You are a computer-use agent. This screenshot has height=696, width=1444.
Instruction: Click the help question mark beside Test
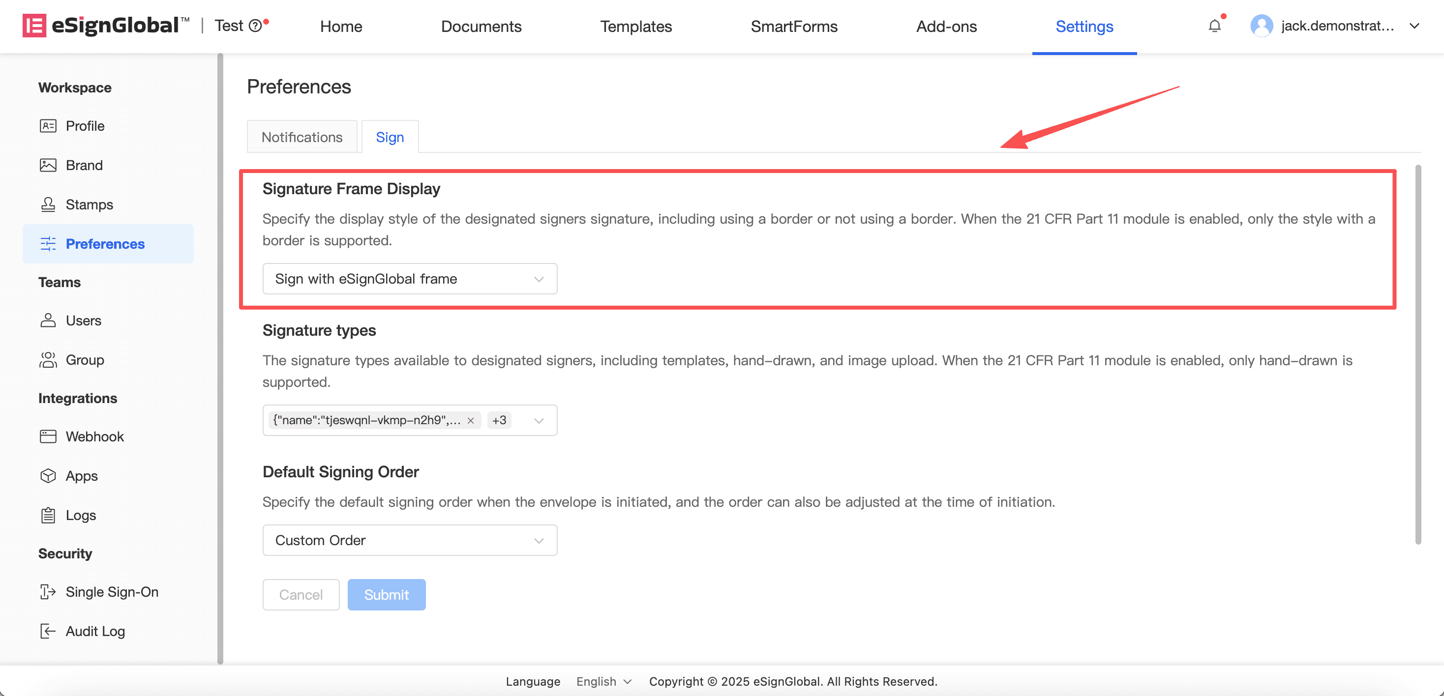pyautogui.click(x=255, y=26)
